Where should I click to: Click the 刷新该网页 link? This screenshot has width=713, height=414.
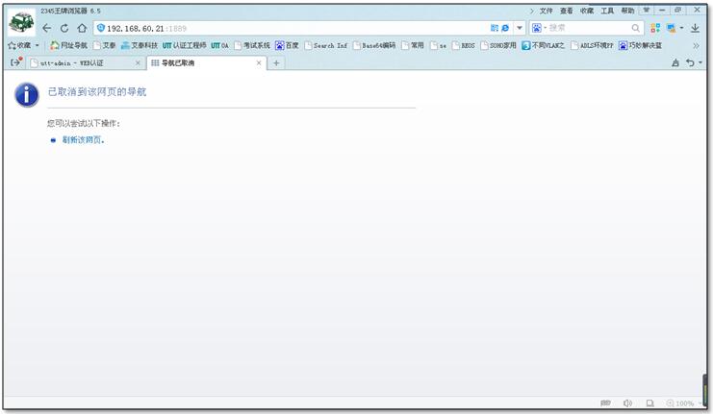83,140
